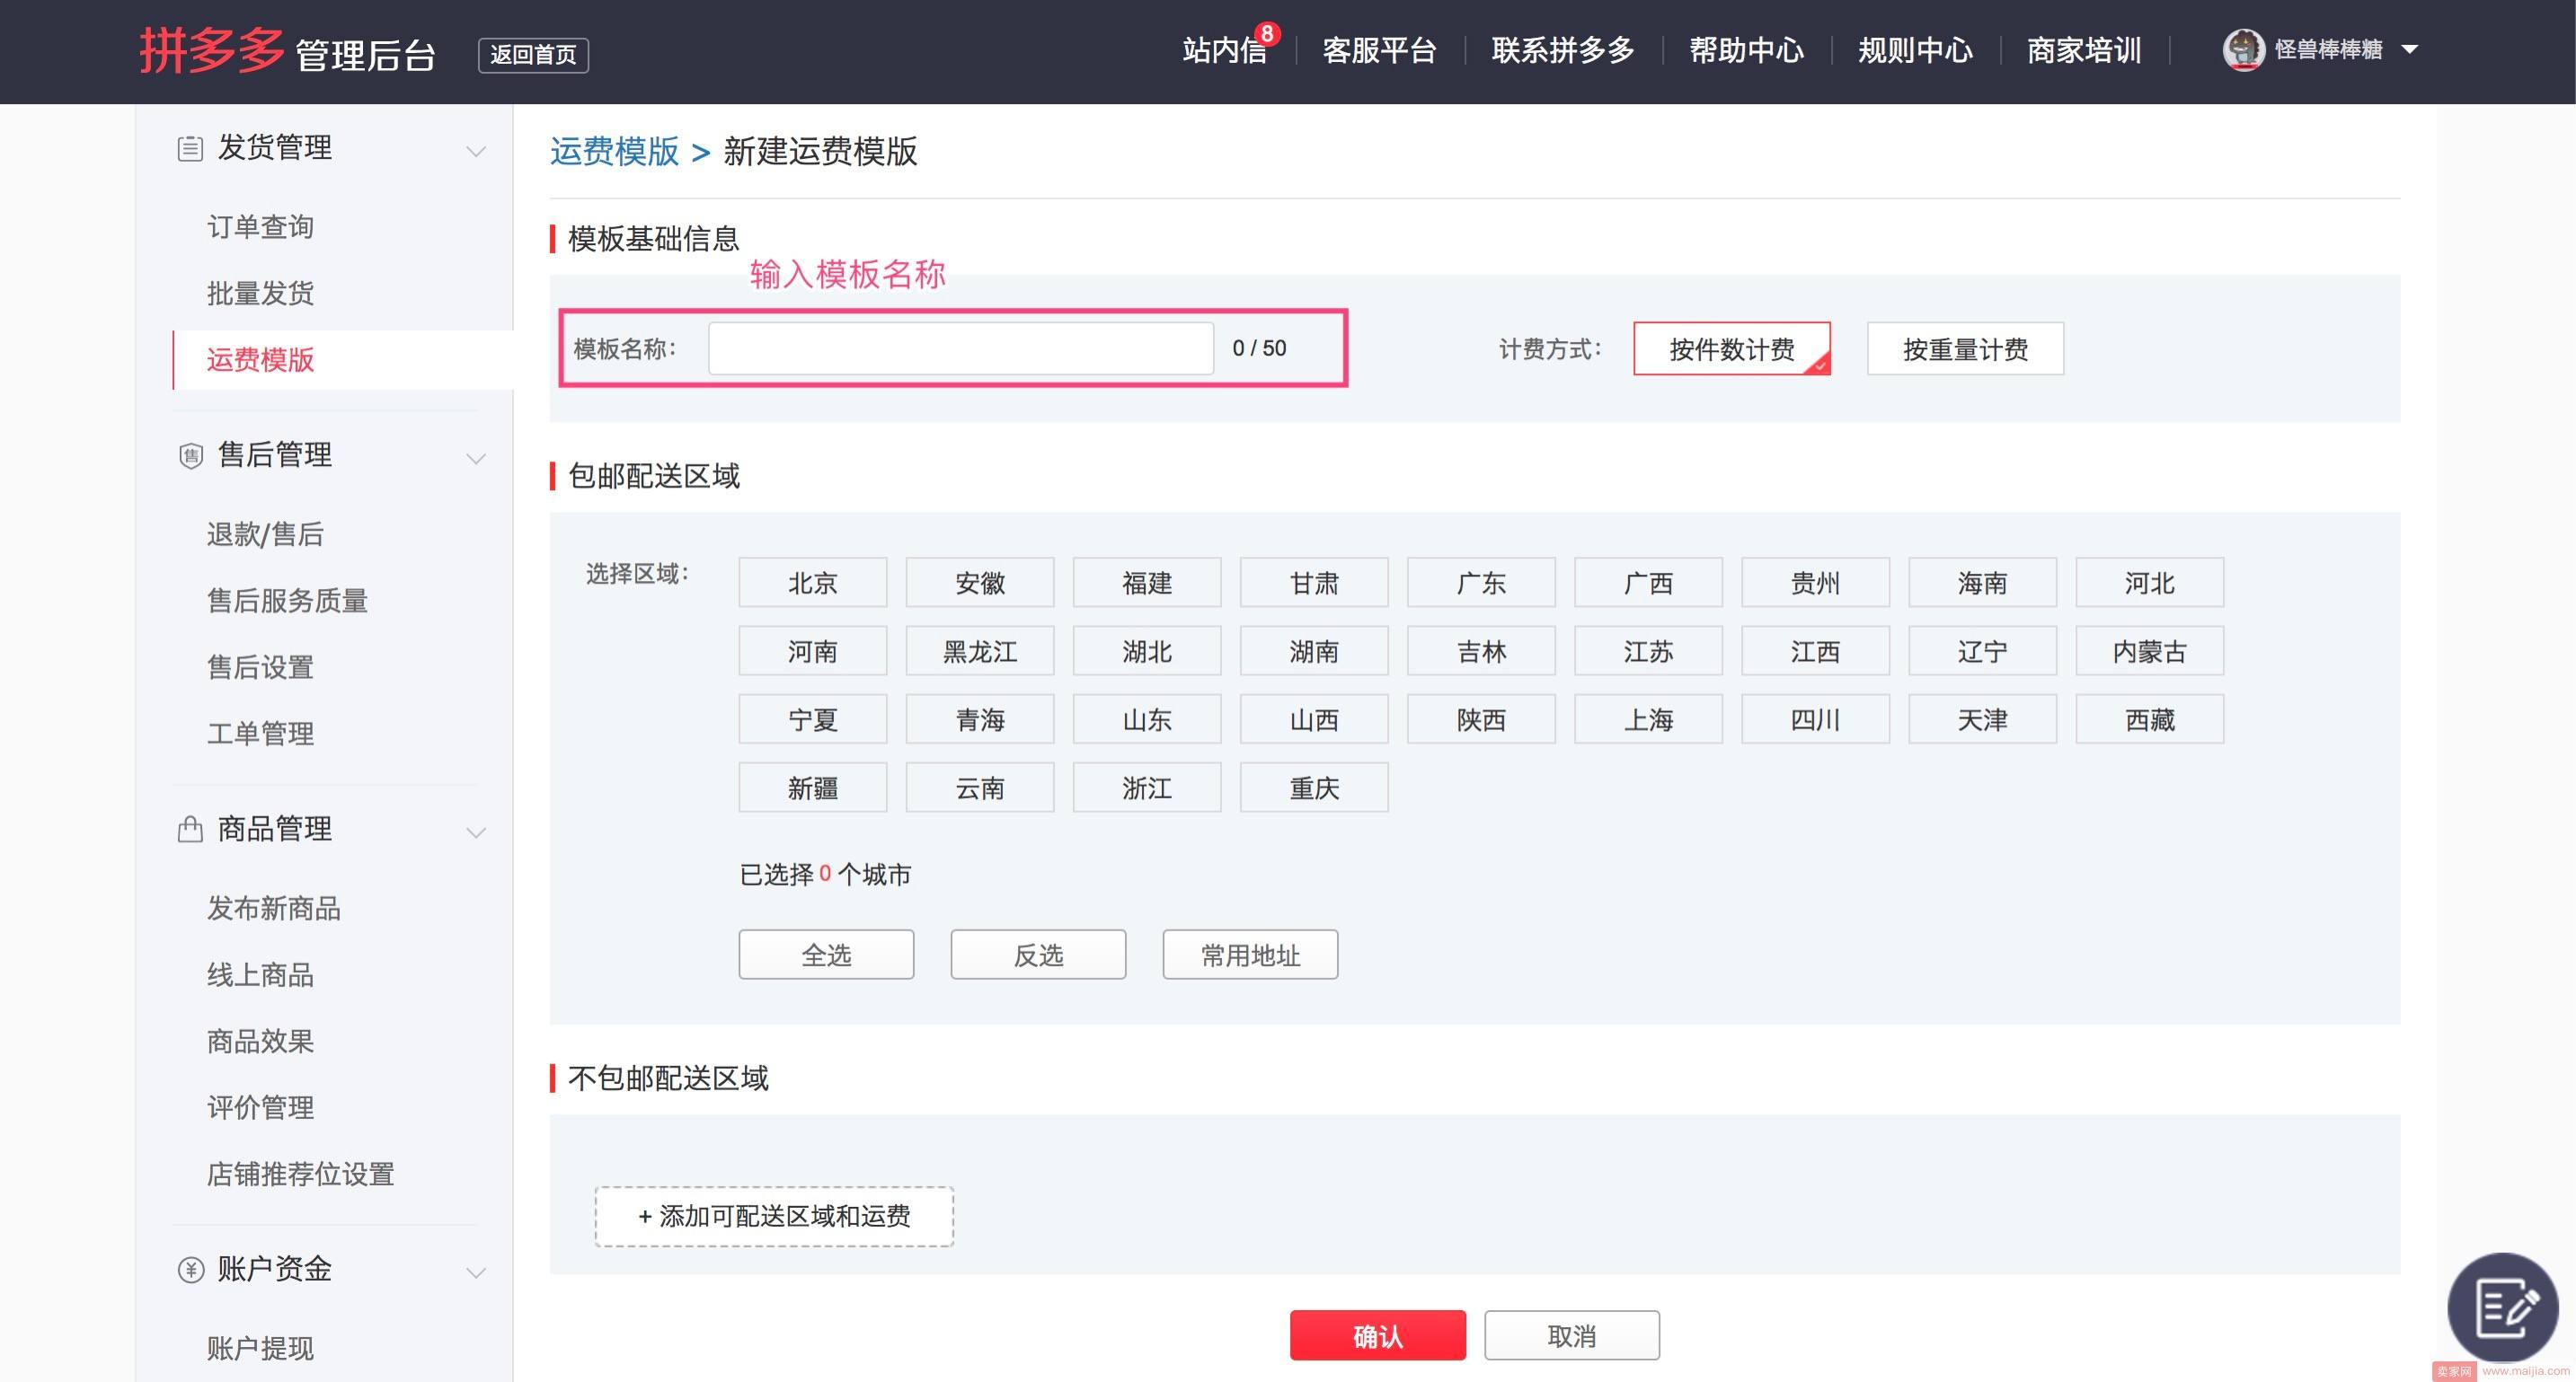Collapse the 商品管理 section chevron
Image resolution: width=2576 pixels, height=1382 pixels.
click(476, 832)
